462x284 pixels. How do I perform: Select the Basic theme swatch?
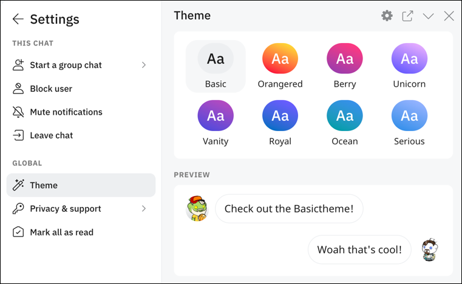coord(216,59)
